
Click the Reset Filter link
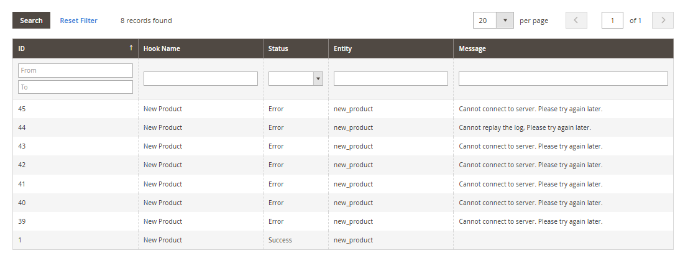(x=78, y=21)
